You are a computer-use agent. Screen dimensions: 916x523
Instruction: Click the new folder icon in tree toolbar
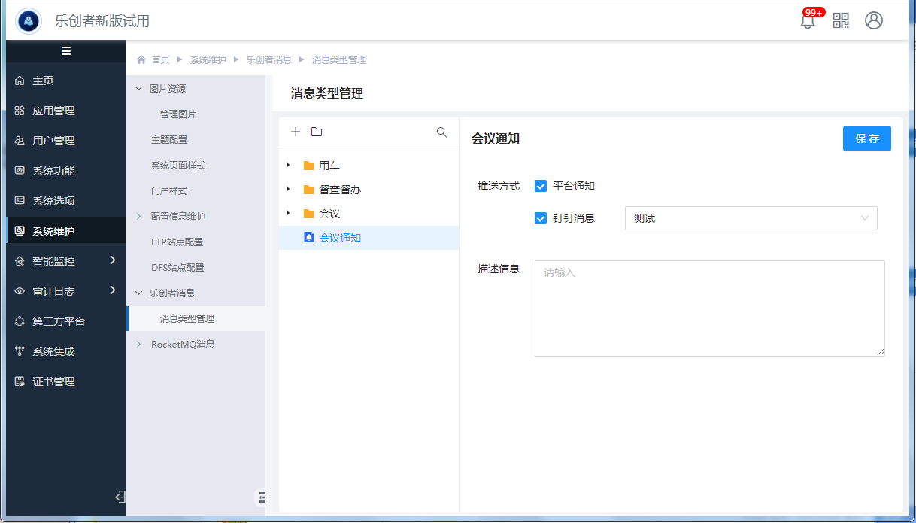click(x=317, y=132)
